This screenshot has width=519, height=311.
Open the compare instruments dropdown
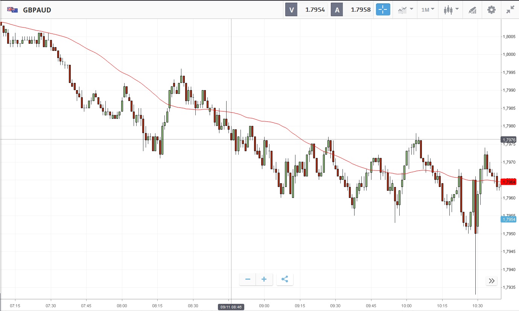coord(405,10)
